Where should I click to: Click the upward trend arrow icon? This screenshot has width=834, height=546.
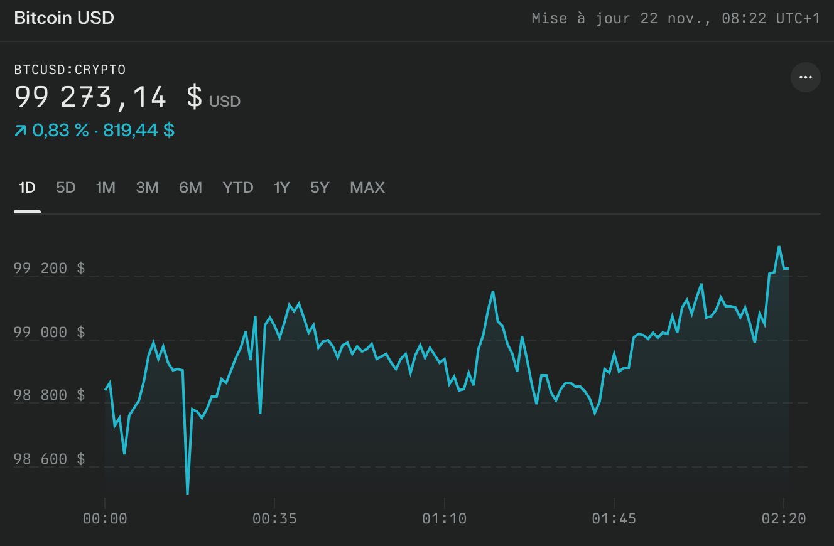tap(21, 131)
